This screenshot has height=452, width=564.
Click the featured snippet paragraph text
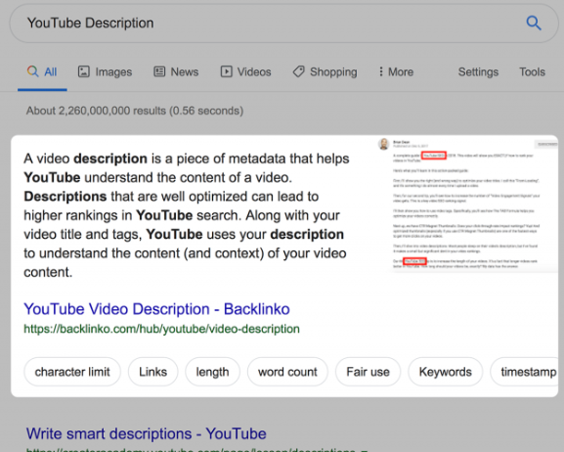pos(186,215)
